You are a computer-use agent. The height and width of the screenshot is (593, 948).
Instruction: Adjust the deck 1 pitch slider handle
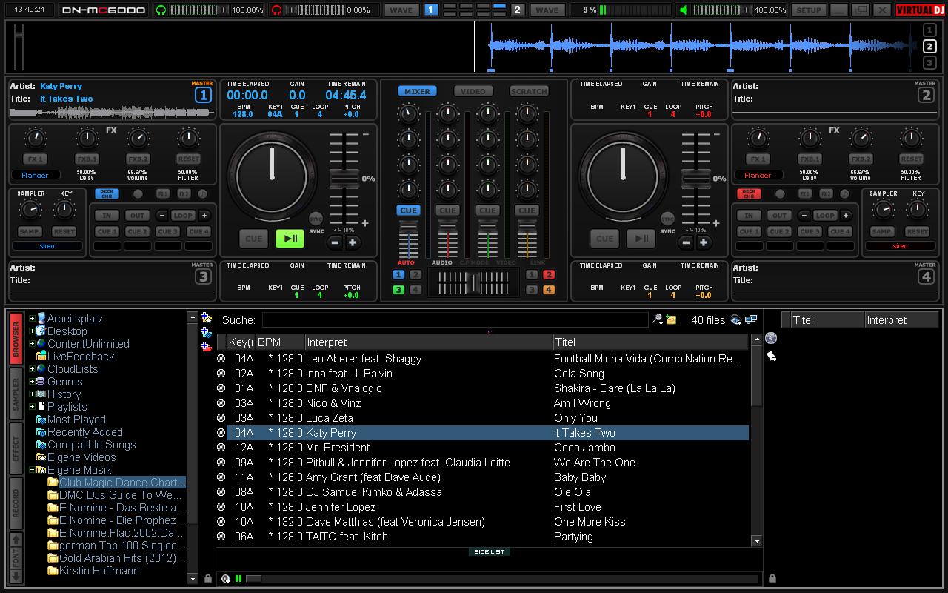coord(344,179)
